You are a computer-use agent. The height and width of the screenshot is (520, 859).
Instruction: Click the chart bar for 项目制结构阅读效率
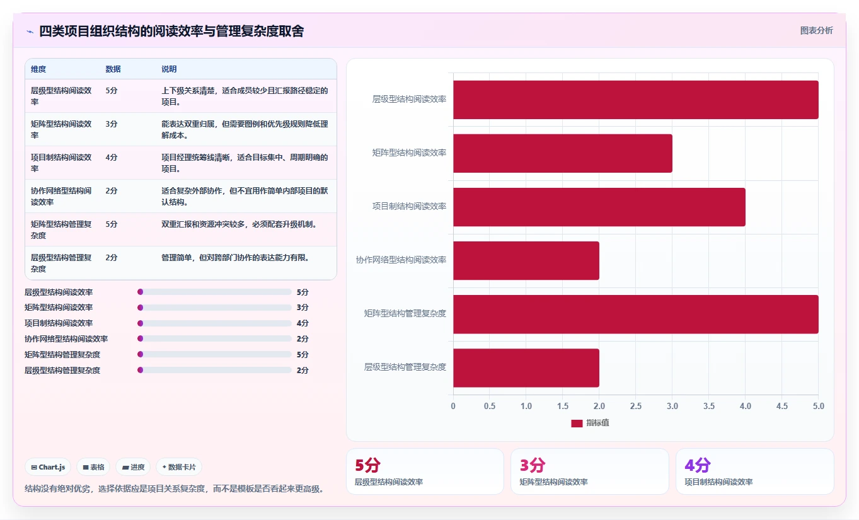tap(599, 207)
